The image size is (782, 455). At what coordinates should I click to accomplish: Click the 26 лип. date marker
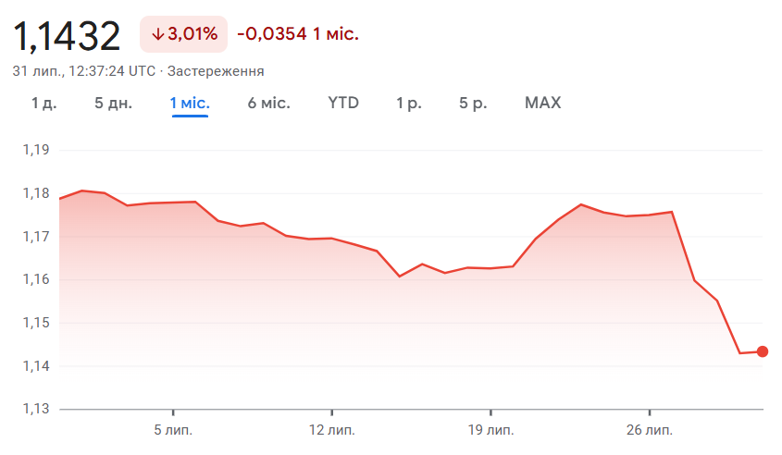click(650, 431)
